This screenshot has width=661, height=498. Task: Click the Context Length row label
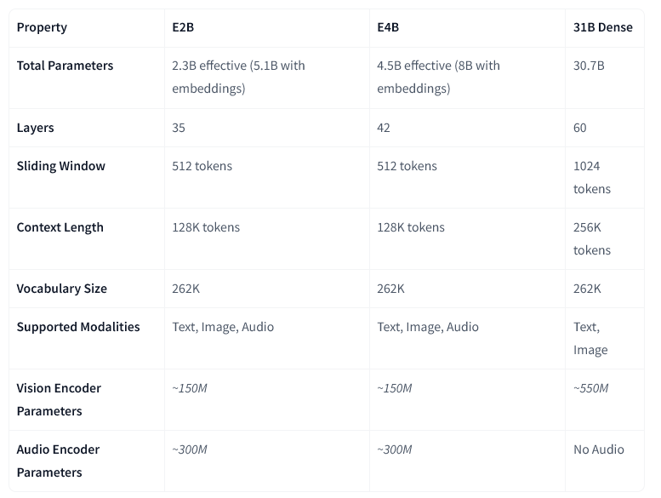(60, 227)
